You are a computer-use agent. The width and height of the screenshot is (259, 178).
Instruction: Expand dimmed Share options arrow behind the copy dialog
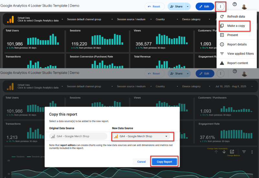click(188, 74)
